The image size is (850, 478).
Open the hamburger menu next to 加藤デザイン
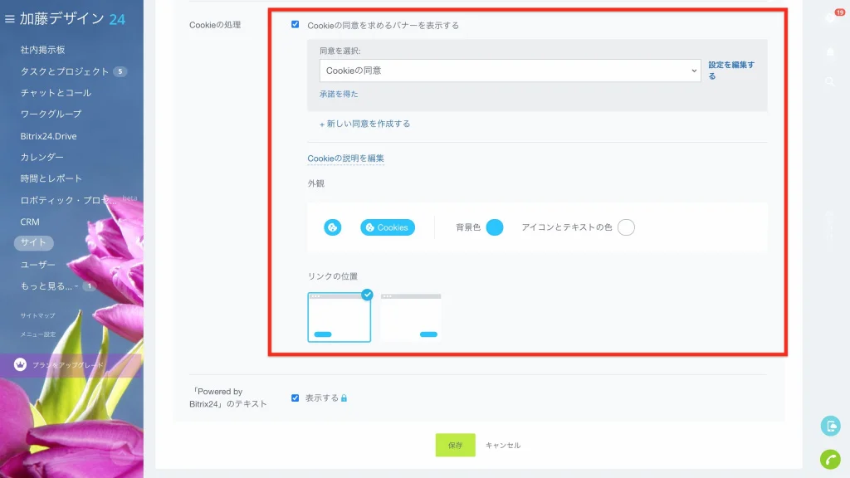coord(9,19)
